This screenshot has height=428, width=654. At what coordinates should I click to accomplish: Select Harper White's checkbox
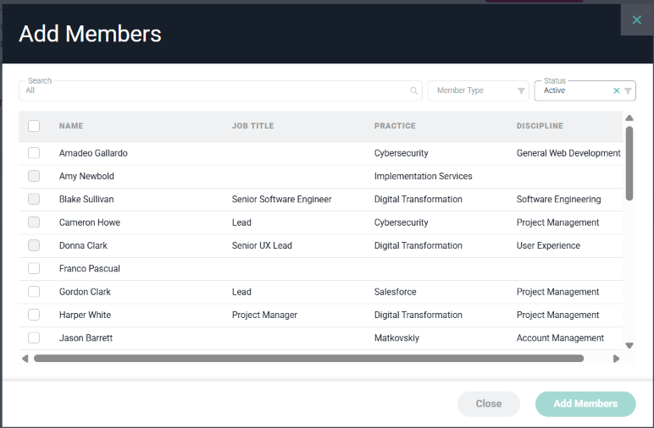pyautogui.click(x=34, y=315)
